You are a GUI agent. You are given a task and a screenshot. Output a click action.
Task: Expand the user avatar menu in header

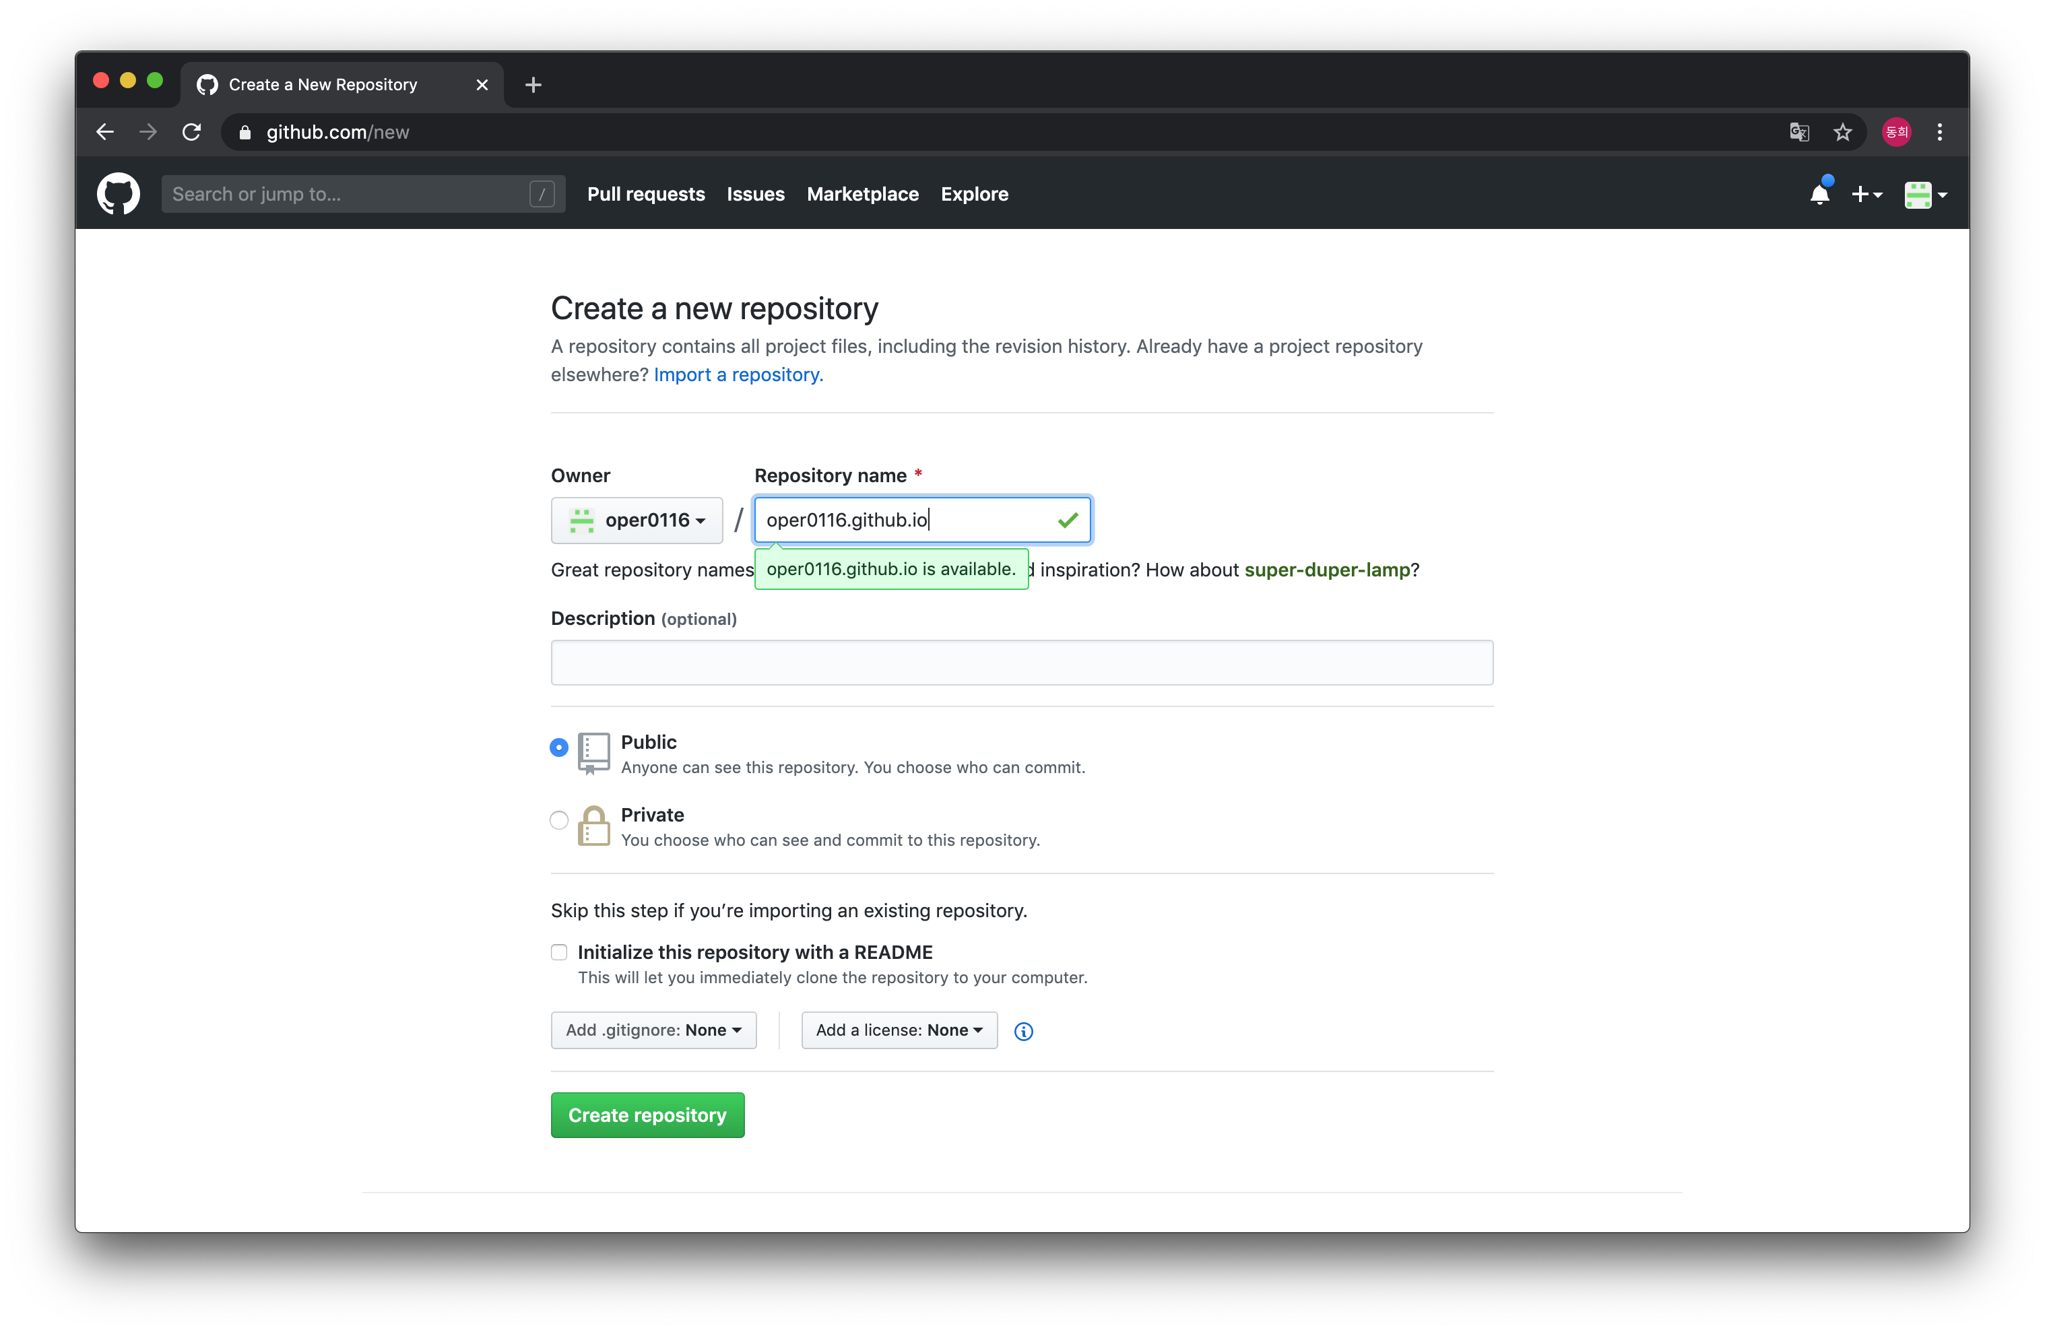(x=1924, y=194)
